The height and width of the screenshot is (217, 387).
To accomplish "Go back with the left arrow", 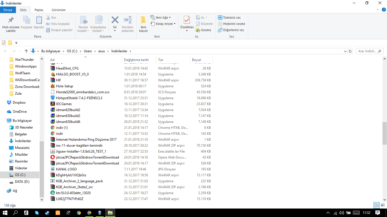I will pos(6,51).
